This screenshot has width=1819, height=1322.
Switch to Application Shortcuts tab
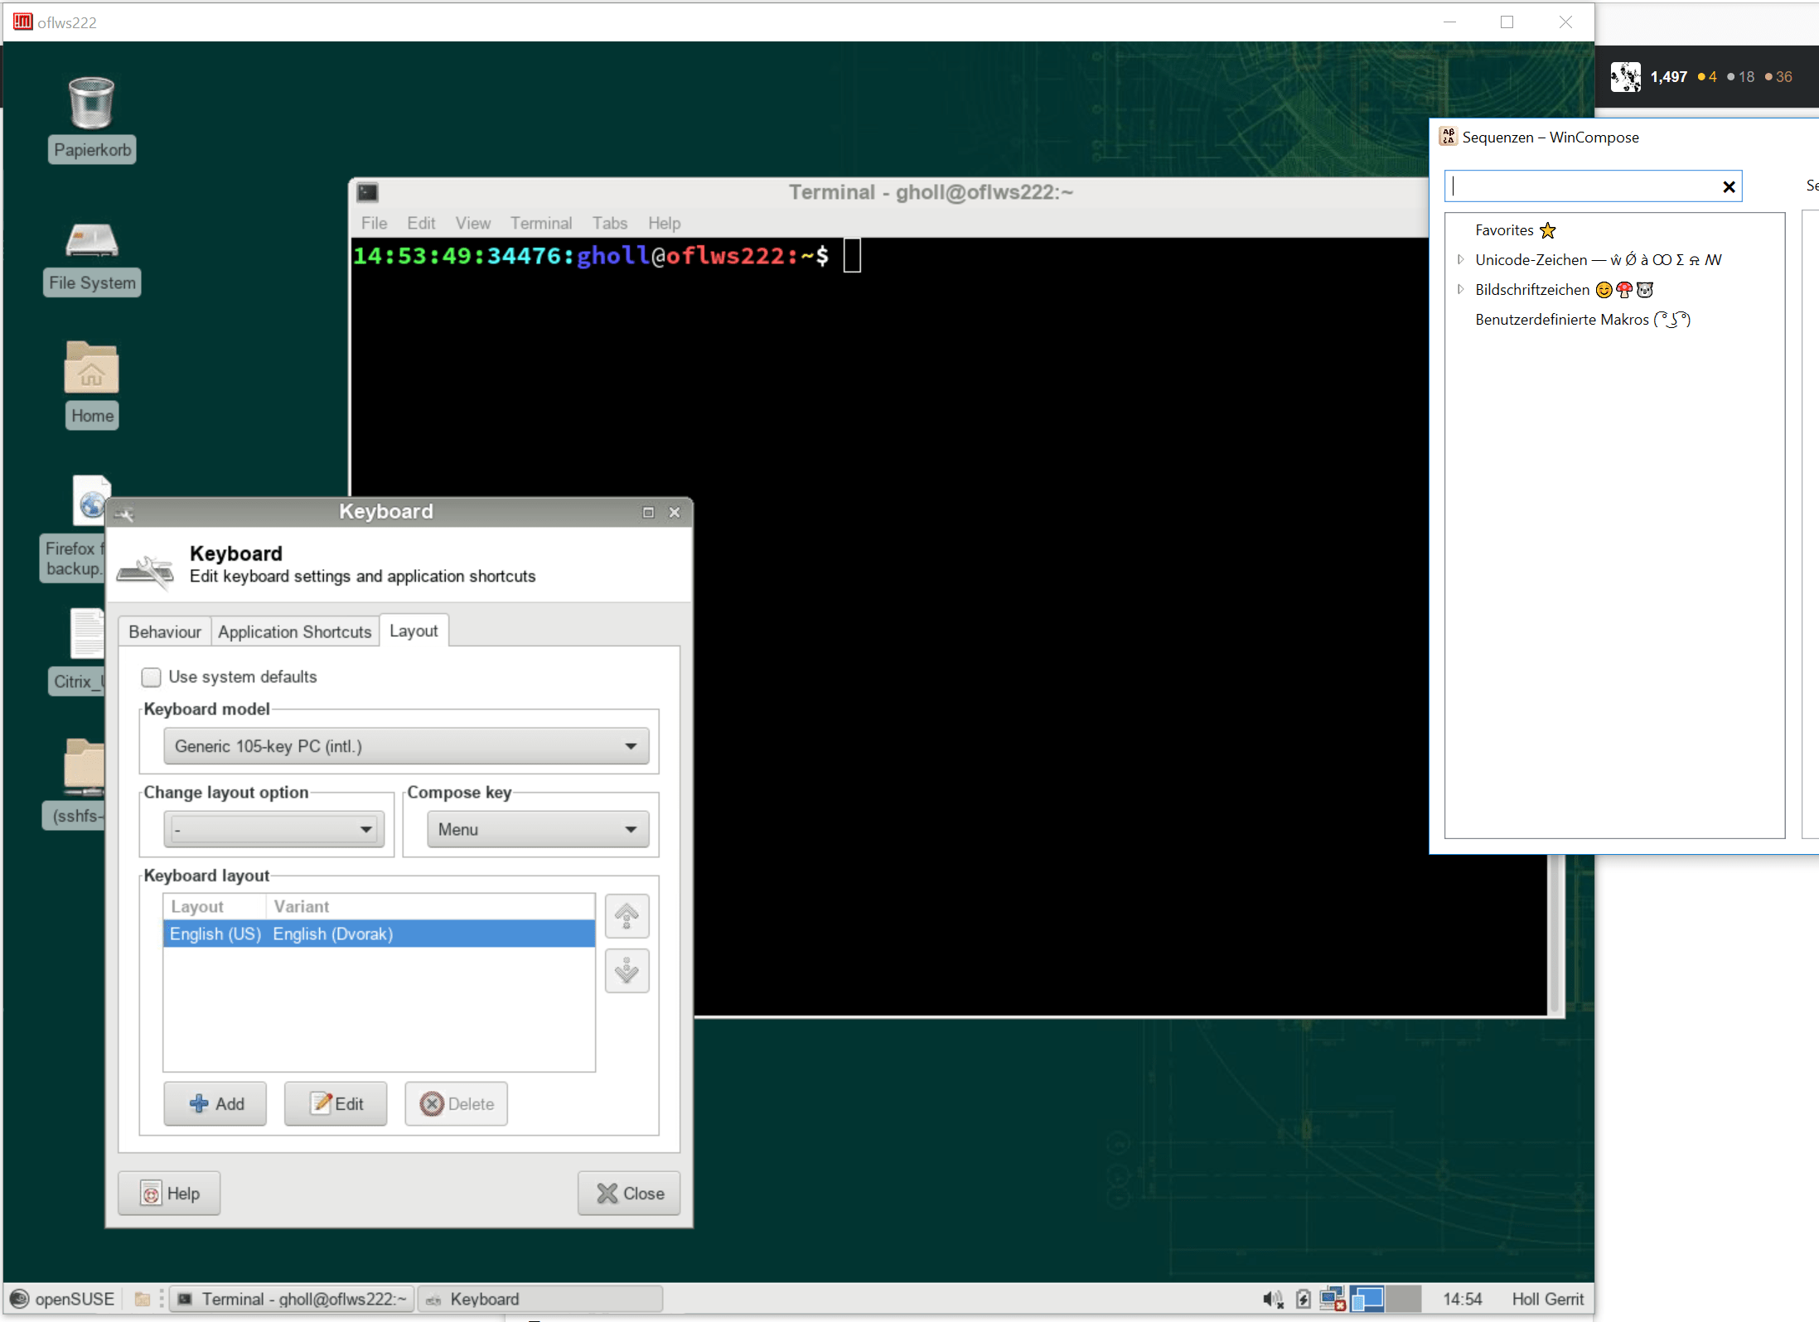[x=294, y=632]
